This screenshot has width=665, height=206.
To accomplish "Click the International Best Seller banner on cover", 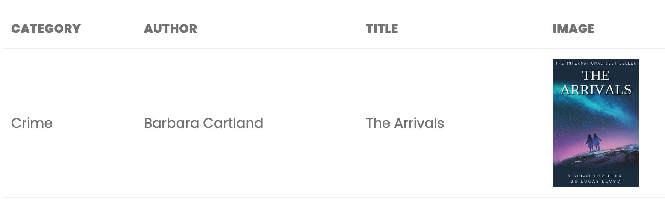I will (596, 63).
